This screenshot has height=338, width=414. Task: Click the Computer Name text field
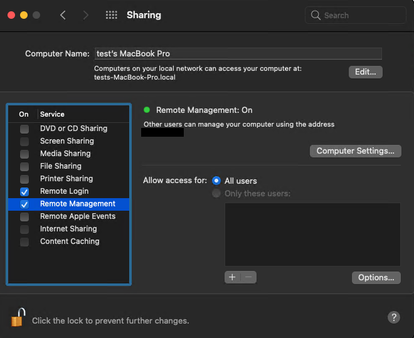pos(238,53)
